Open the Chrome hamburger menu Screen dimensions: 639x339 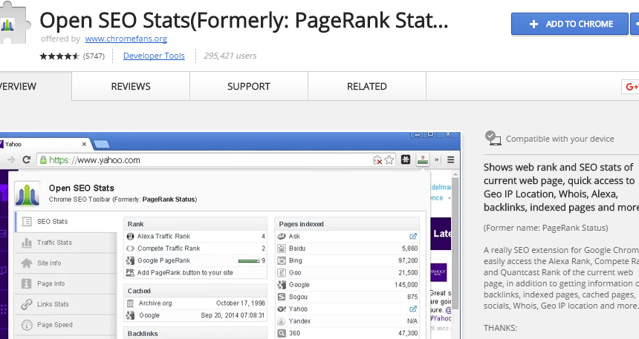pos(451,159)
